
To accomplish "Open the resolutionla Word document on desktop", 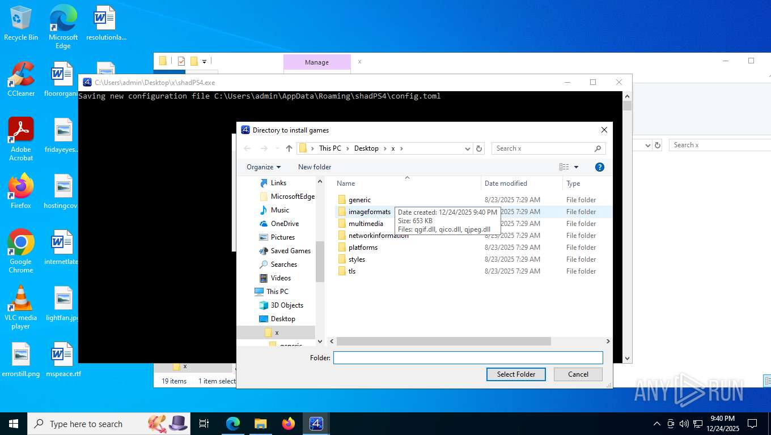I will tap(105, 24).
